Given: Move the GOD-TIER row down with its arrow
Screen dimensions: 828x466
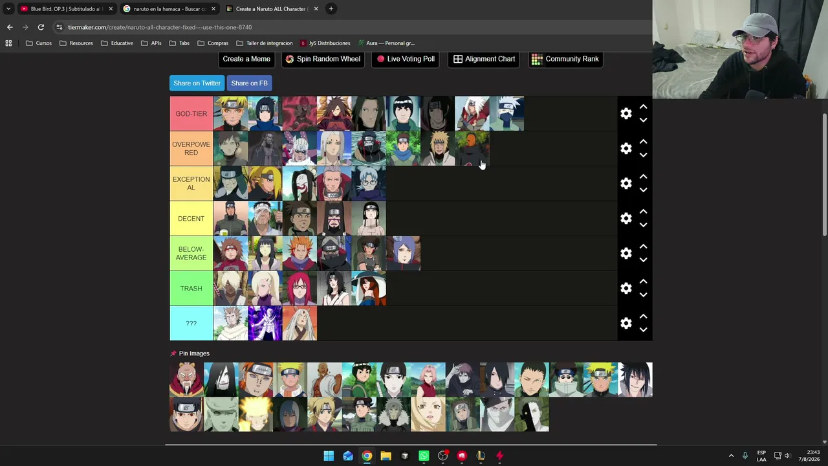Looking at the screenshot, I should point(643,120).
